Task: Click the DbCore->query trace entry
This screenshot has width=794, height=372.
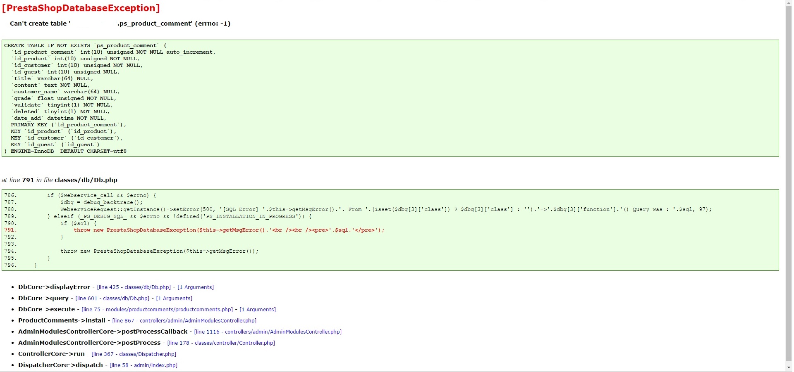Action: click(43, 298)
